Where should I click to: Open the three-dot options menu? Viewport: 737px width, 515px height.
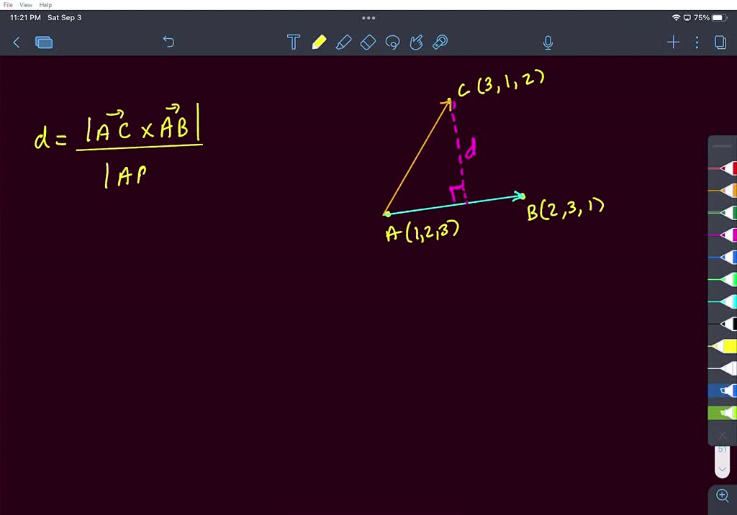tap(696, 42)
